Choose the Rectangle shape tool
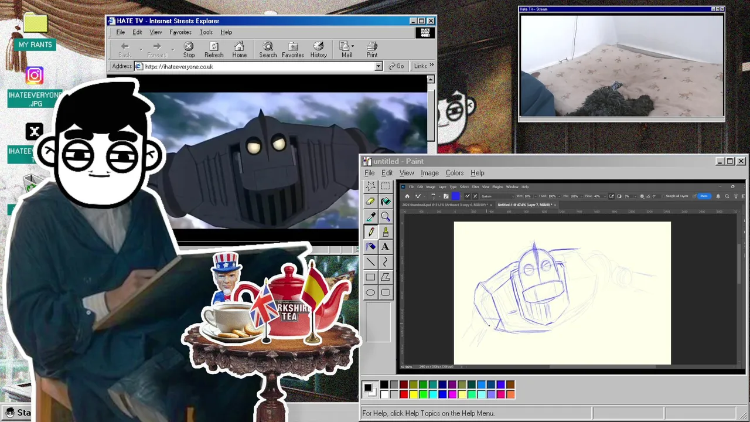Screen dimensions: 750x422 [x=370, y=278]
